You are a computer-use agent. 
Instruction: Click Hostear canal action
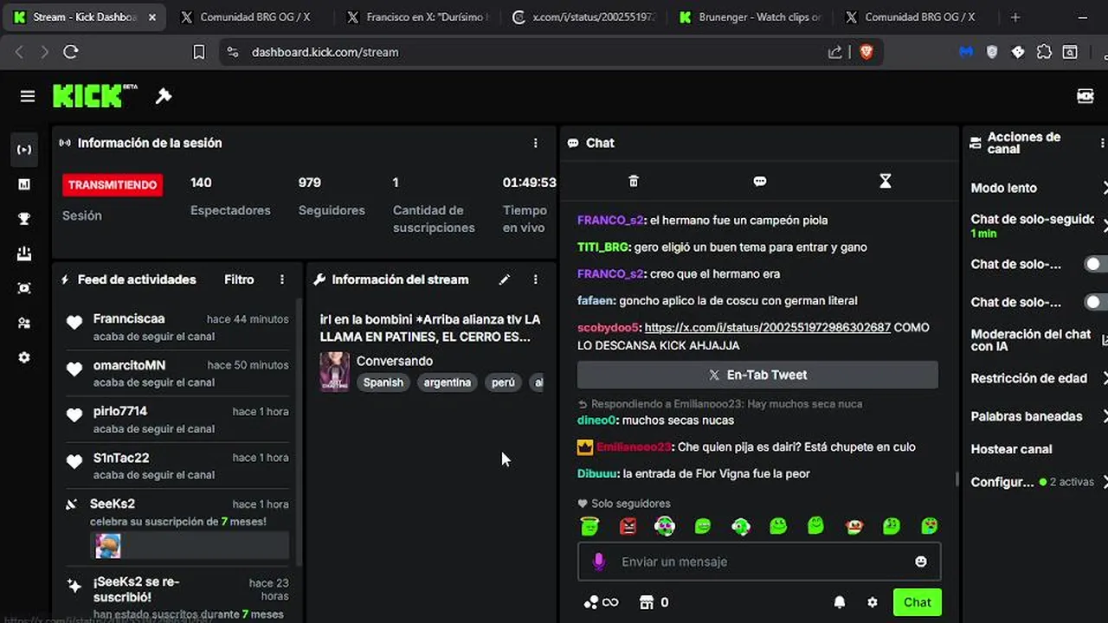1011,449
